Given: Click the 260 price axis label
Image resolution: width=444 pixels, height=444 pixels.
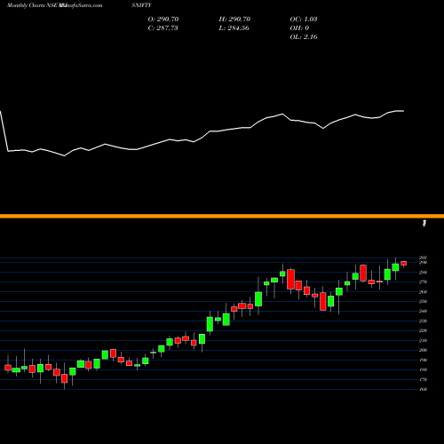Looking at the screenshot, I should 423,292.
